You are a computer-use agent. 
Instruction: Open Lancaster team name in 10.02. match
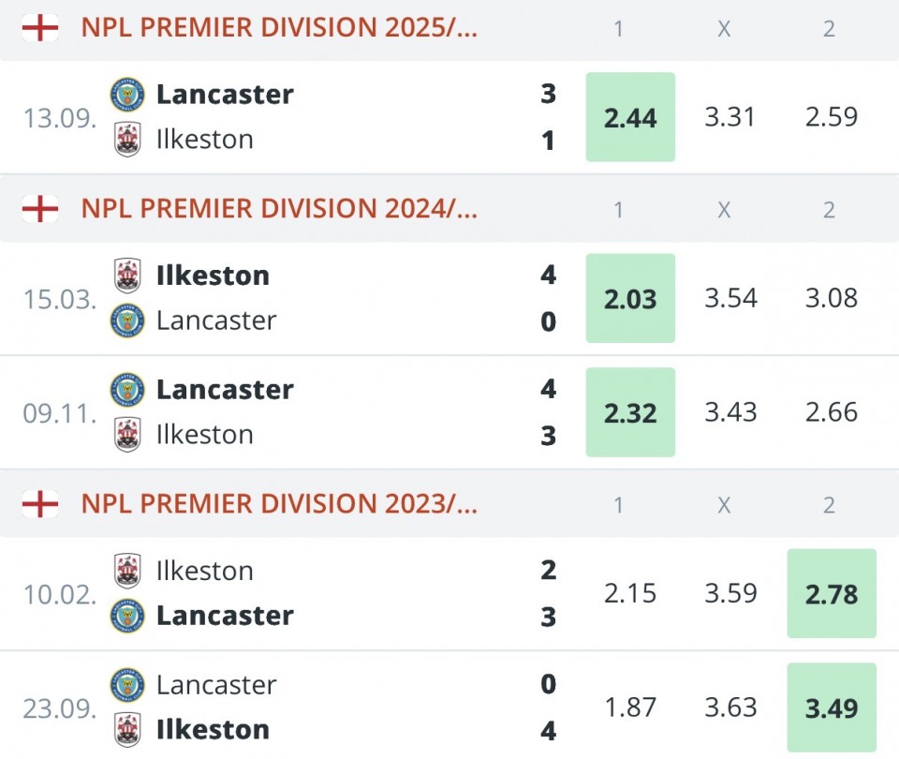(225, 616)
